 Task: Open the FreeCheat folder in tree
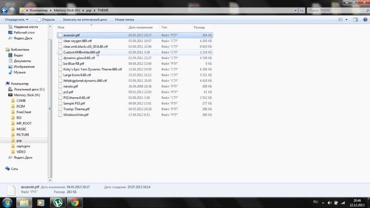click(x=21, y=112)
